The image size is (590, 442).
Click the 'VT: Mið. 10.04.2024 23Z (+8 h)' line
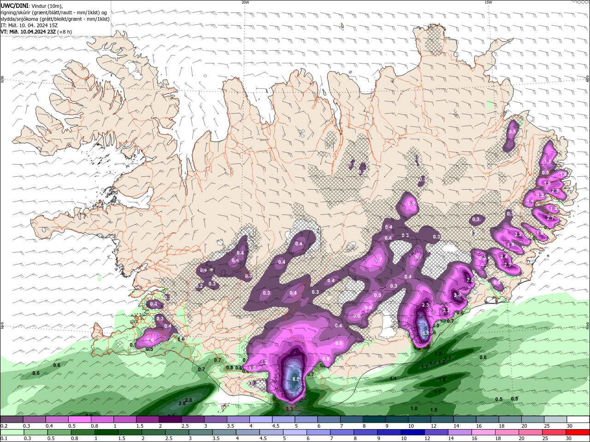click(36, 32)
